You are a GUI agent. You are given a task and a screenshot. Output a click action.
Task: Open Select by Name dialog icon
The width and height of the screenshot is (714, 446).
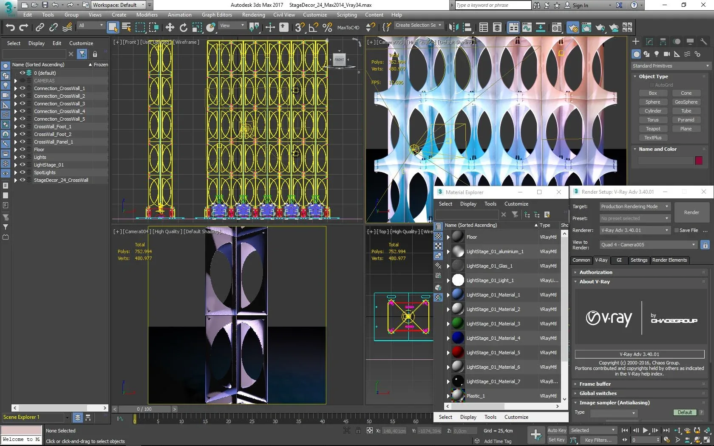(x=127, y=28)
